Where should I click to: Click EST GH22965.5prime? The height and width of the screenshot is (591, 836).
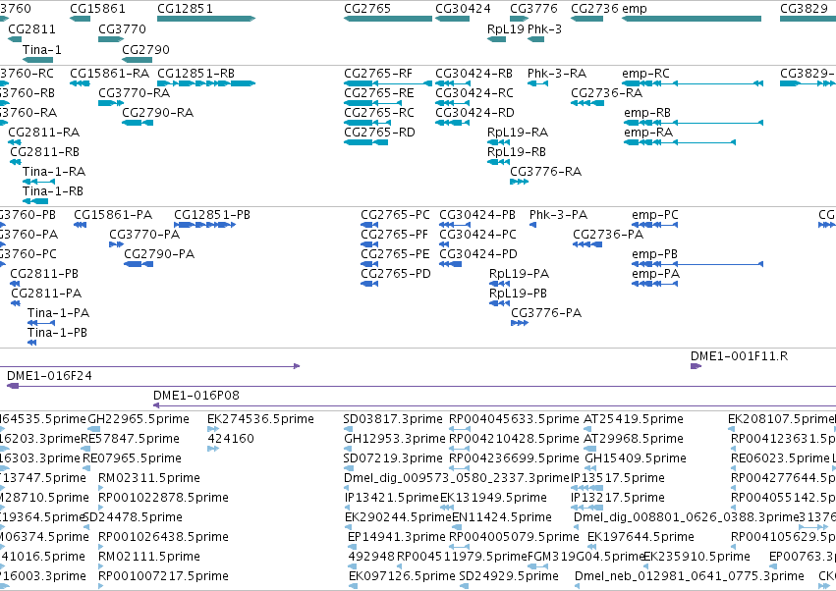tap(139, 419)
